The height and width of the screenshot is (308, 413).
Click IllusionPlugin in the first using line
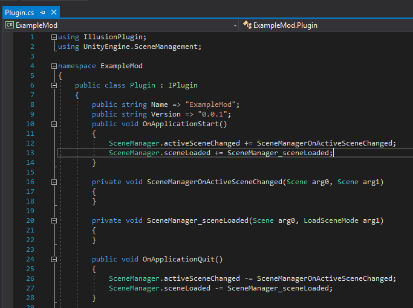[x=114, y=37]
